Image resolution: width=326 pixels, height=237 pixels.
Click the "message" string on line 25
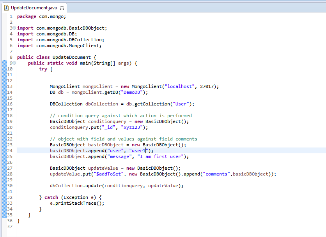(119, 156)
